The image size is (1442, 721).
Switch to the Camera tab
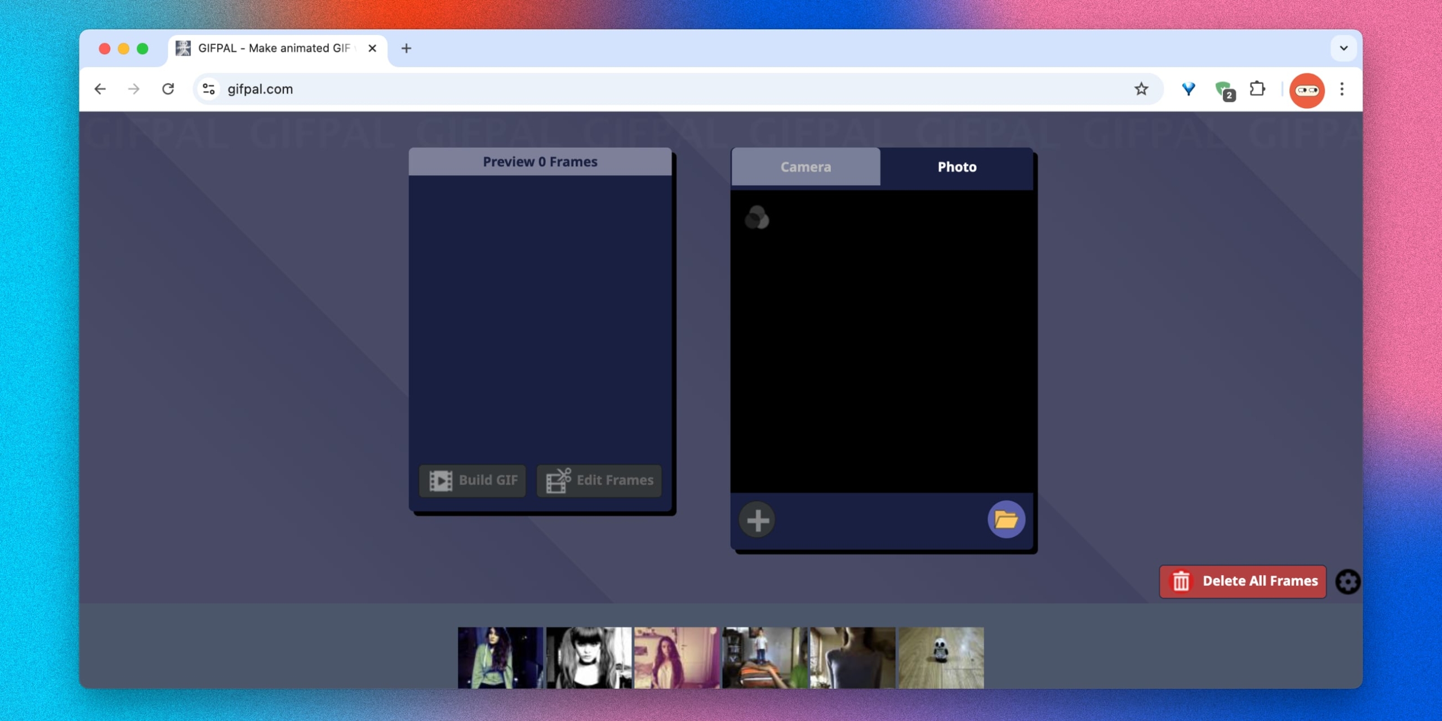tap(805, 167)
